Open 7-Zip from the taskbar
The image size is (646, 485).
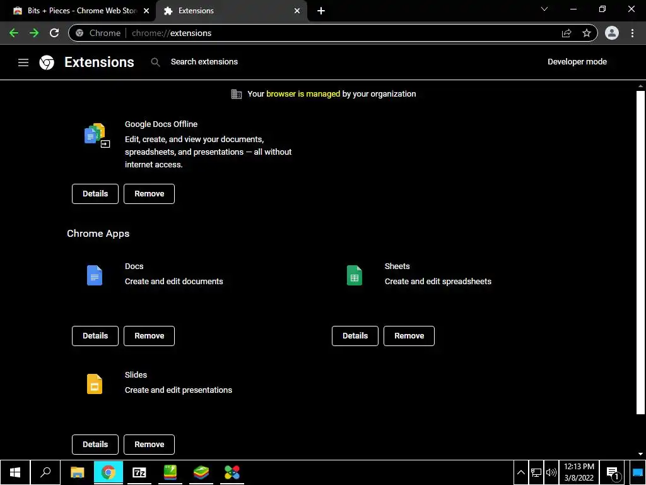point(139,472)
